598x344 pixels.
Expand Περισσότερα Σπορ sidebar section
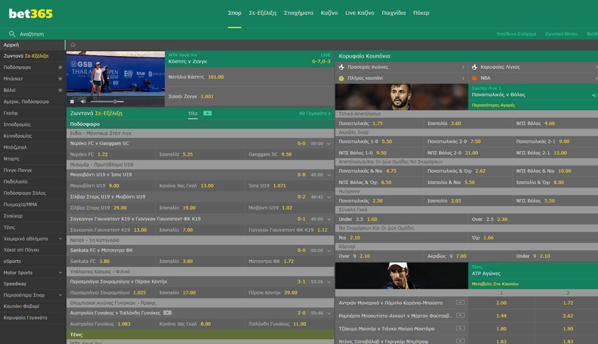(61, 295)
